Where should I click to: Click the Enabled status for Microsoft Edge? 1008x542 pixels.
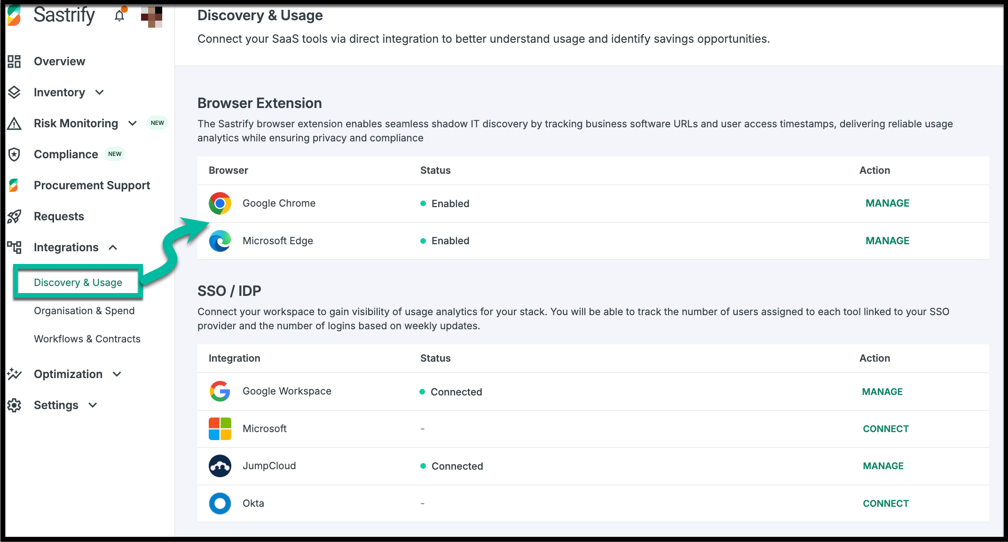pos(445,241)
